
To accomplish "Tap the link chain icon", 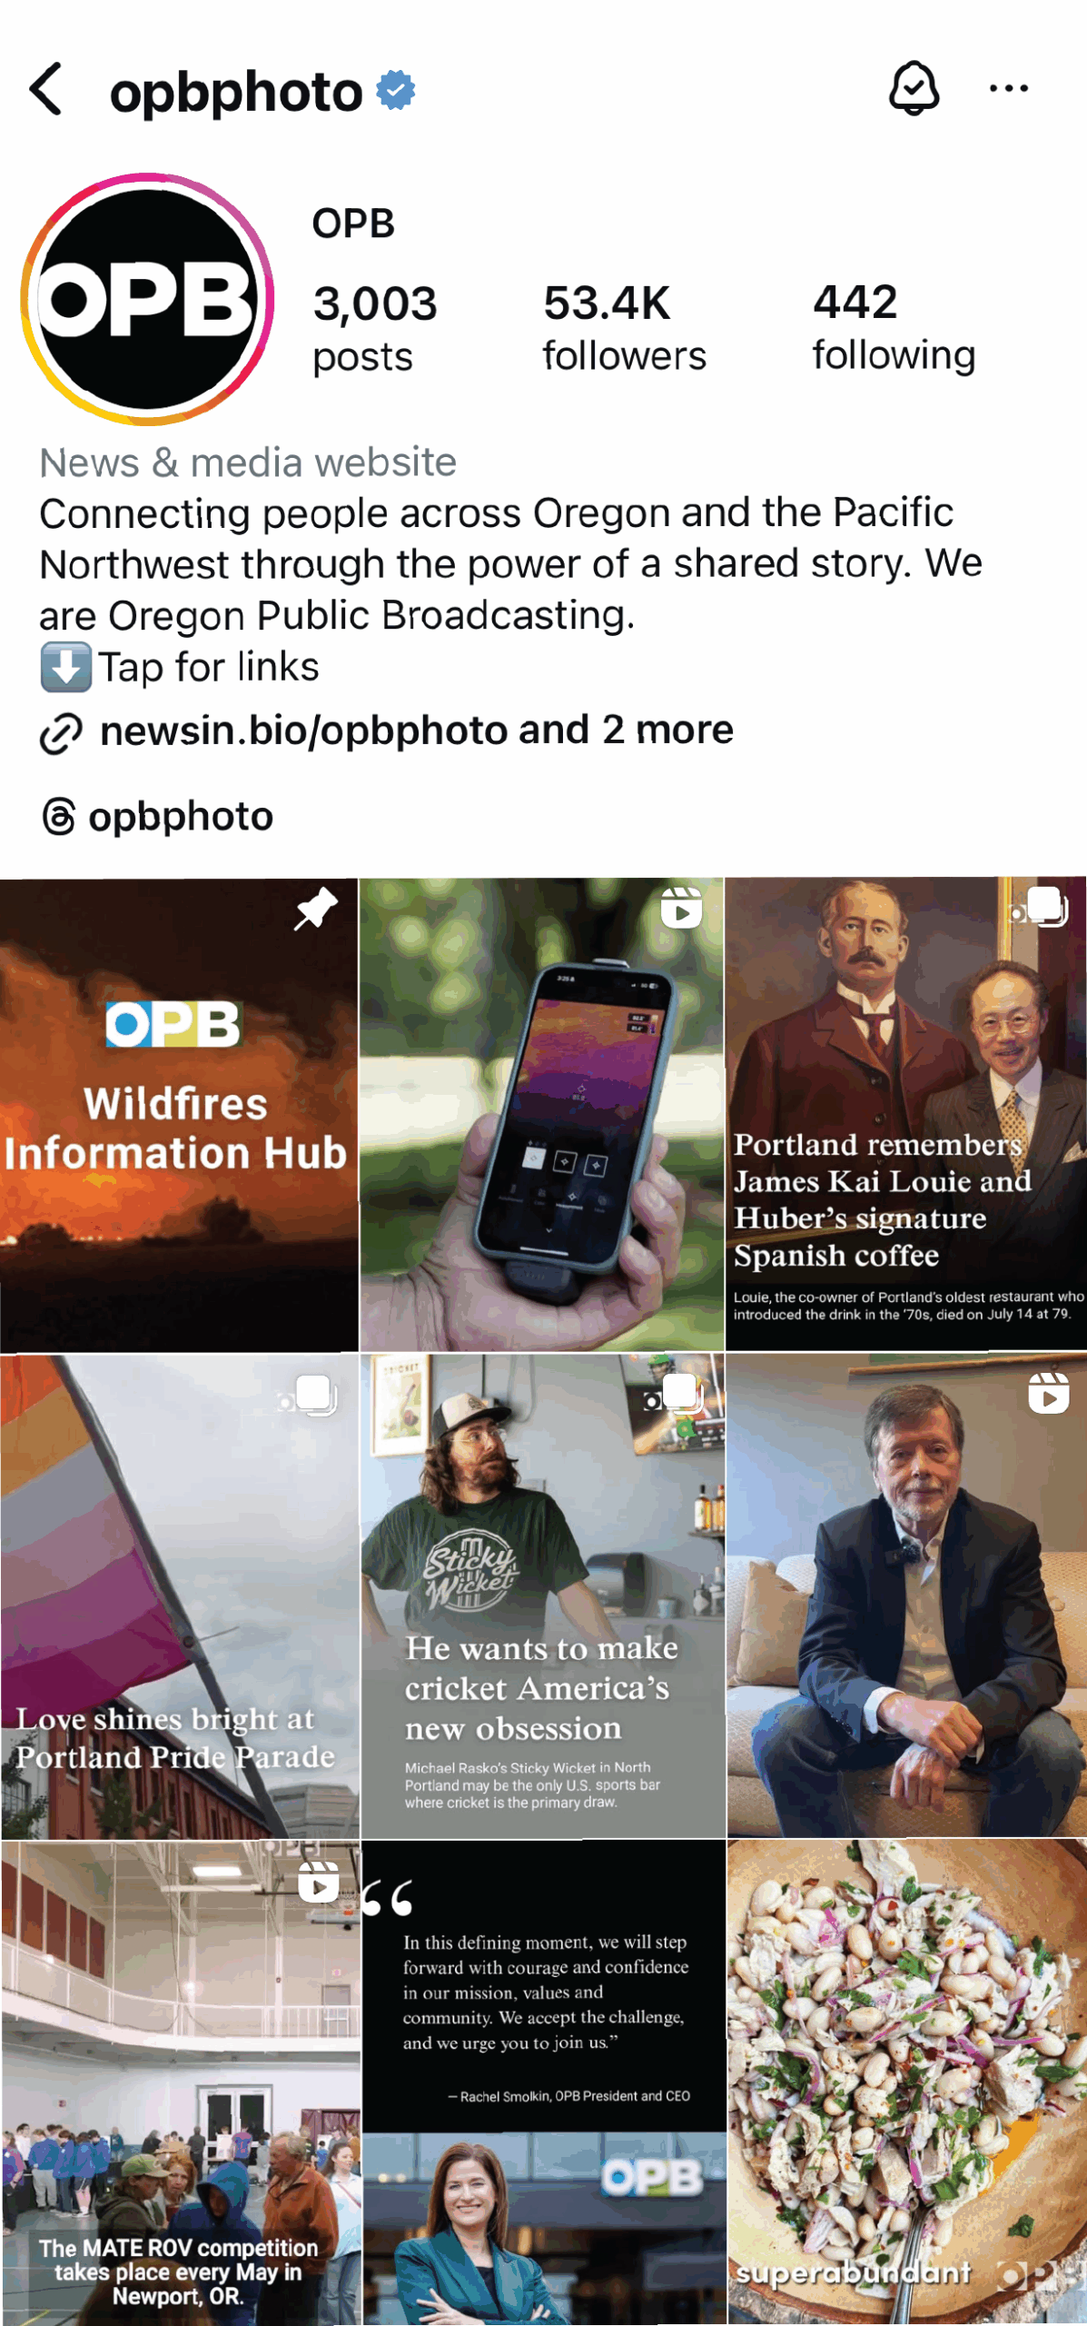I will 61,733.
